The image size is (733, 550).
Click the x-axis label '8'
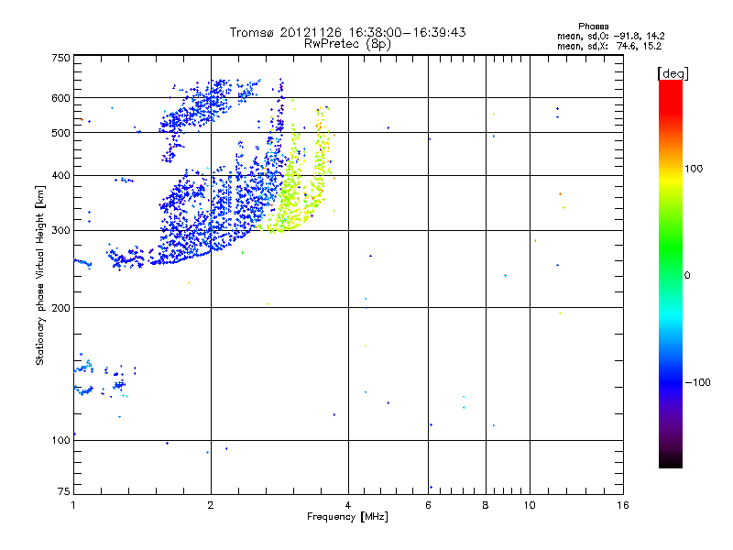click(486, 505)
